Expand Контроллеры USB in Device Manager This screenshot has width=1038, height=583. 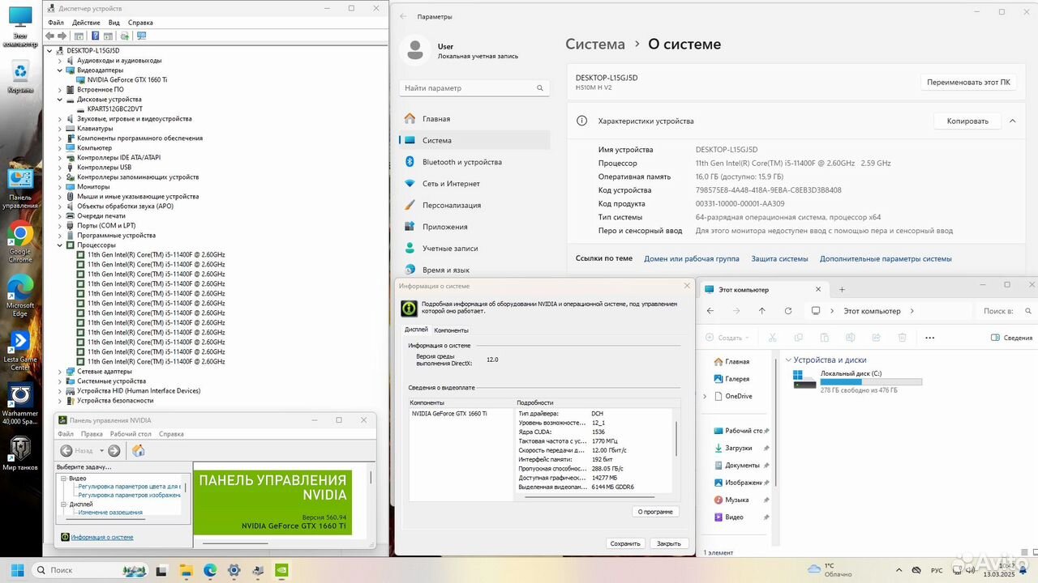point(59,168)
